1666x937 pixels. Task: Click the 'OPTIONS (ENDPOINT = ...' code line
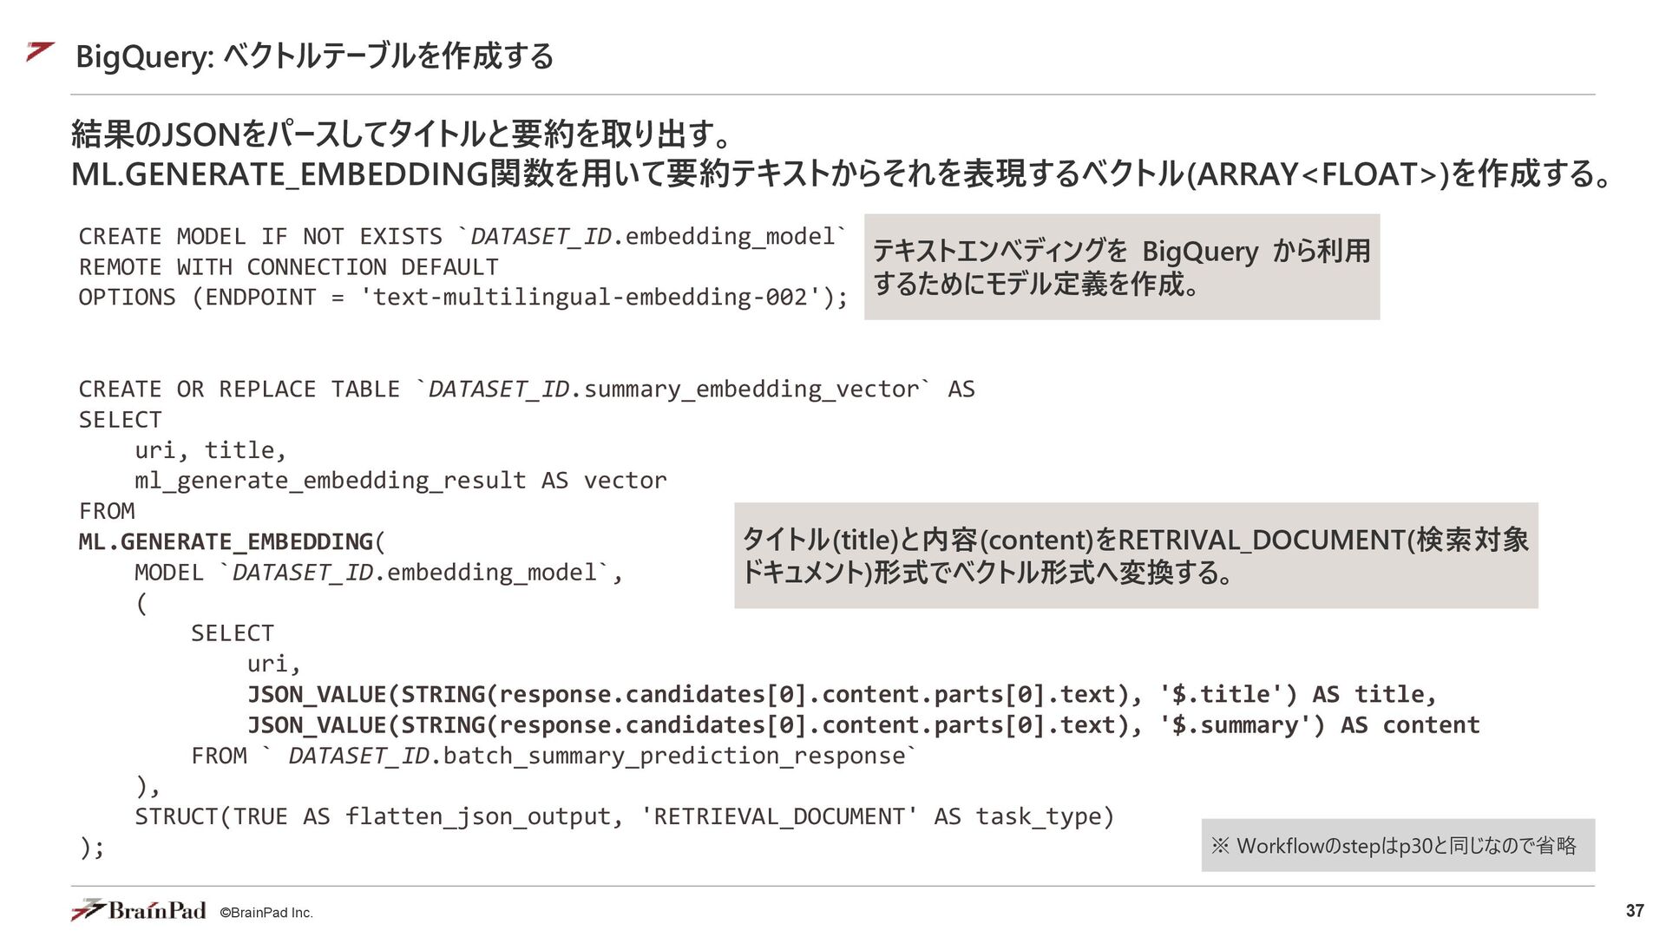[463, 297]
